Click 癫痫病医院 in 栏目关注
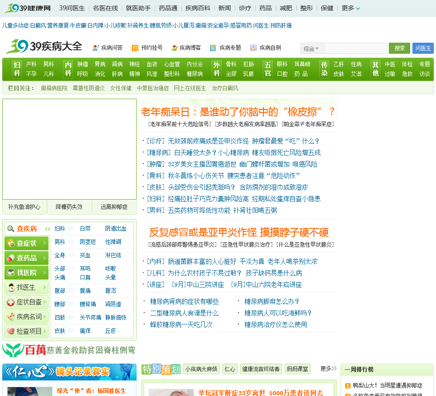This screenshot has width=436, height=396. (x=54, y=88)
